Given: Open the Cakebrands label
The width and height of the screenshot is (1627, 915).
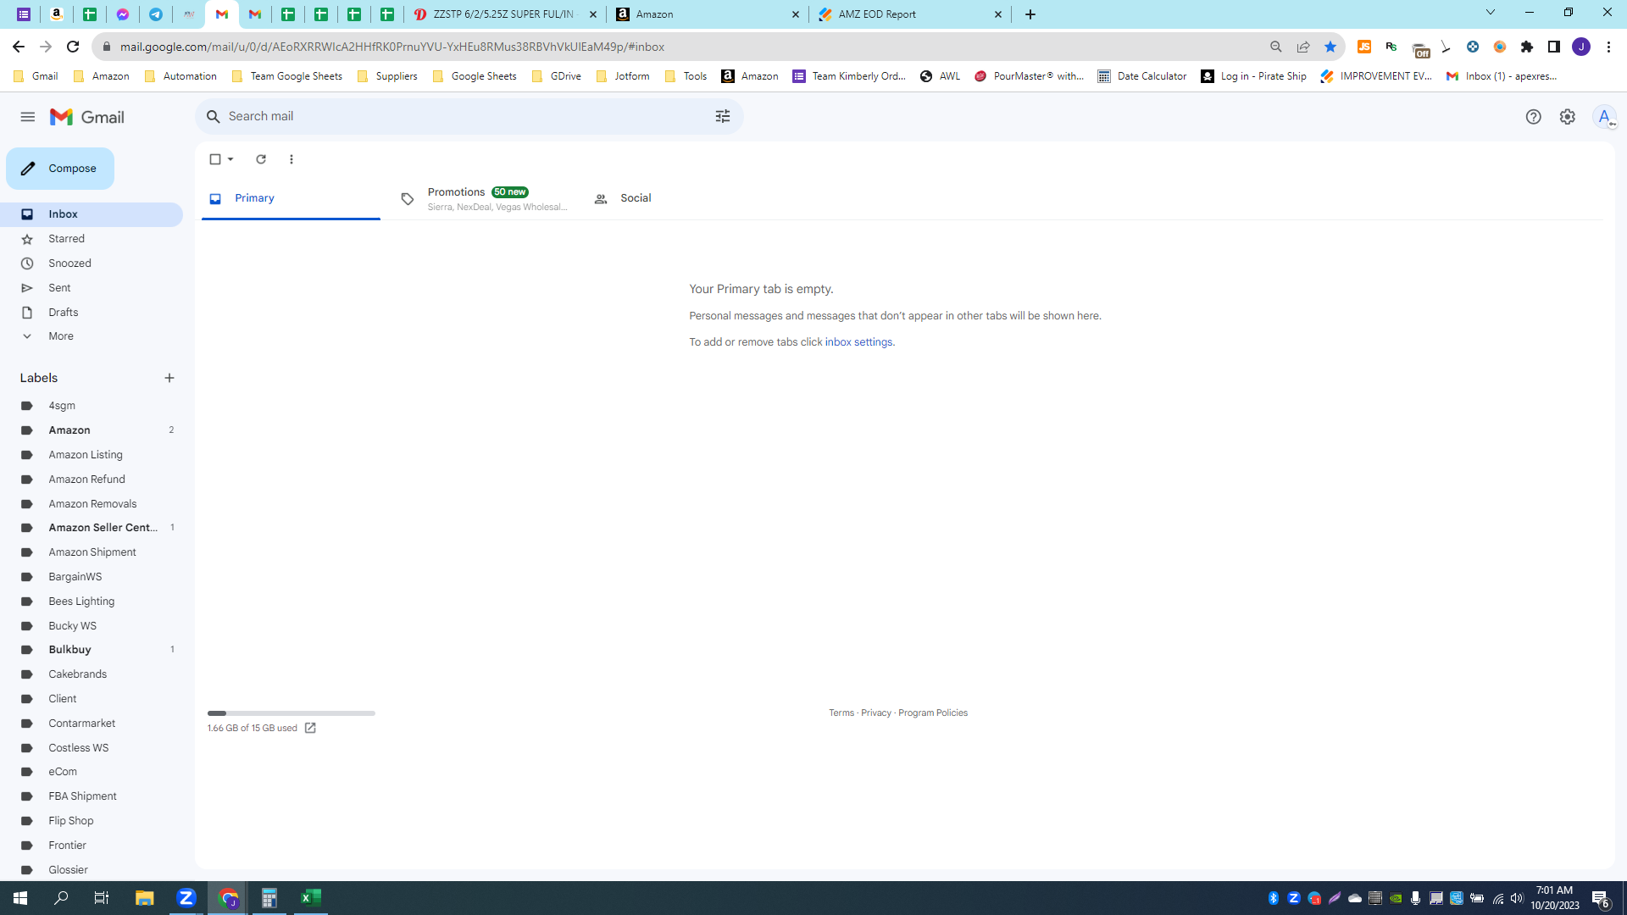Looking at the screenshot, I should pyautogui.click(x=92, y=674).
